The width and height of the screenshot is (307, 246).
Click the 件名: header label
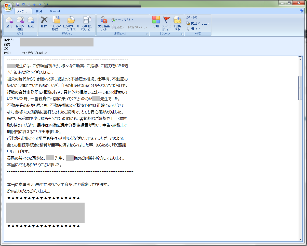(x=7, y=53)
